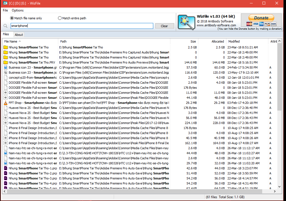Click icon of iPhone 8 file sized 176 Bytes
Viewport: 286px width, 201px height.
tap(6, 128)
